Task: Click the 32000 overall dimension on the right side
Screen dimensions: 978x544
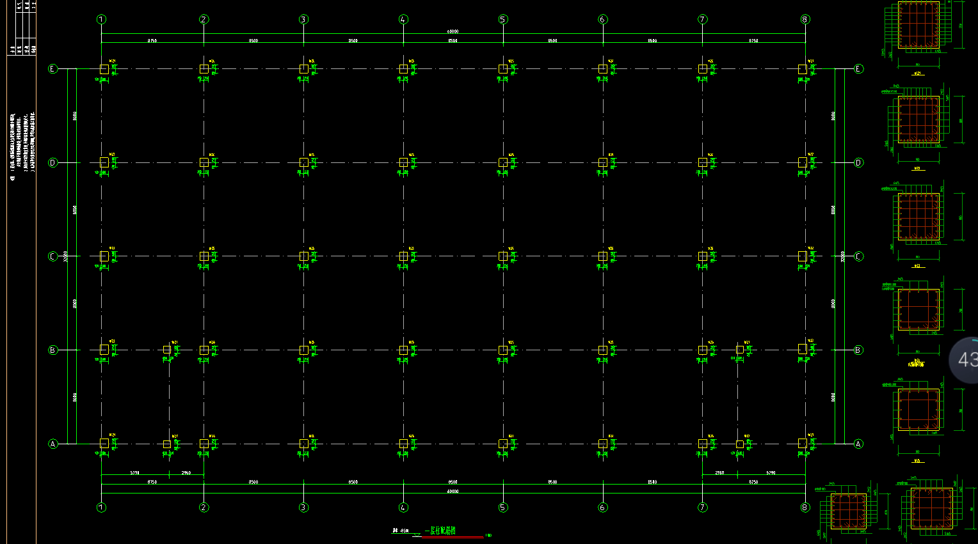Action: click(842, 256)
